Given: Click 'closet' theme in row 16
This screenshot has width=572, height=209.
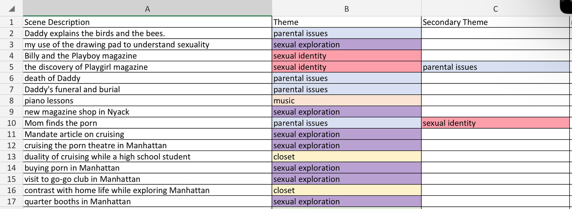Looking at the screenshot, I should tap(346, 190).
